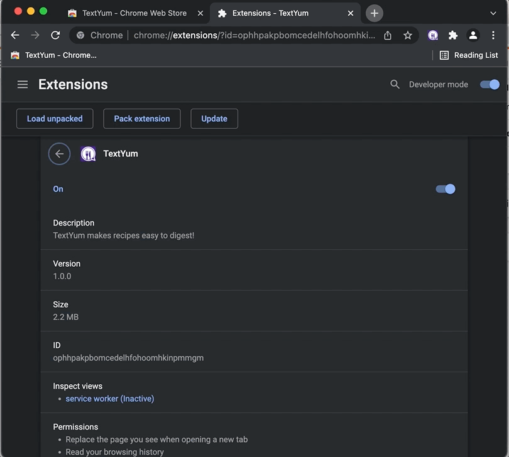Screen dimensions: 509x457
Task: Click the browser forward arrow
Action: [35, 35]
